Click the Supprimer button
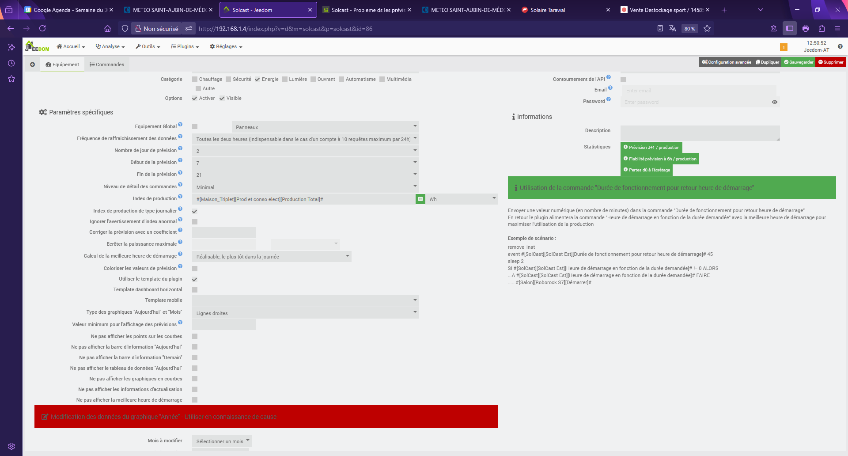Screen dimensions: 848x456 [831, 62]
